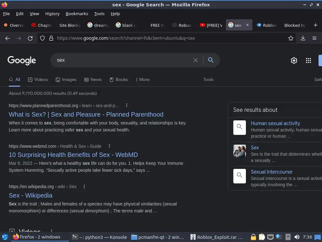Click the Google logo

coord(22,60)
